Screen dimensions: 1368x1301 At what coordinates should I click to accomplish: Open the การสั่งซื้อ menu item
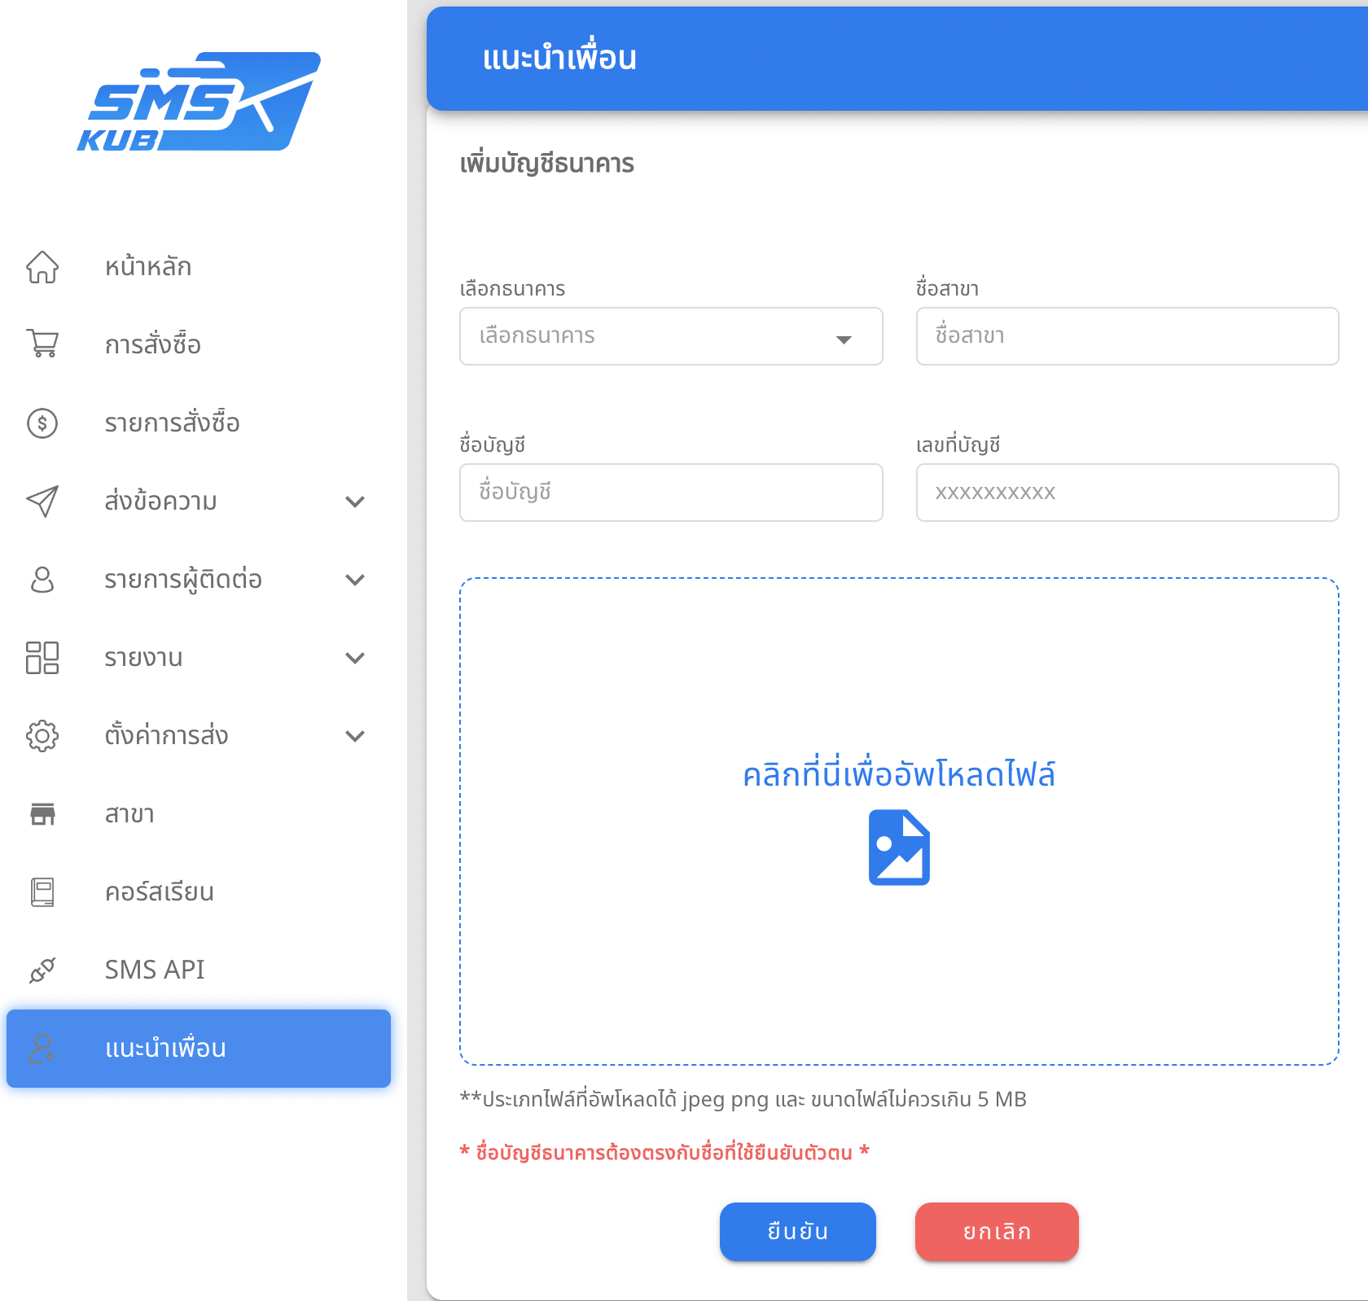tap(199, 345)
